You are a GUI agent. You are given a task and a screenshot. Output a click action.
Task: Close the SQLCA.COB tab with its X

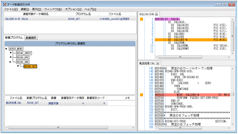156,14
